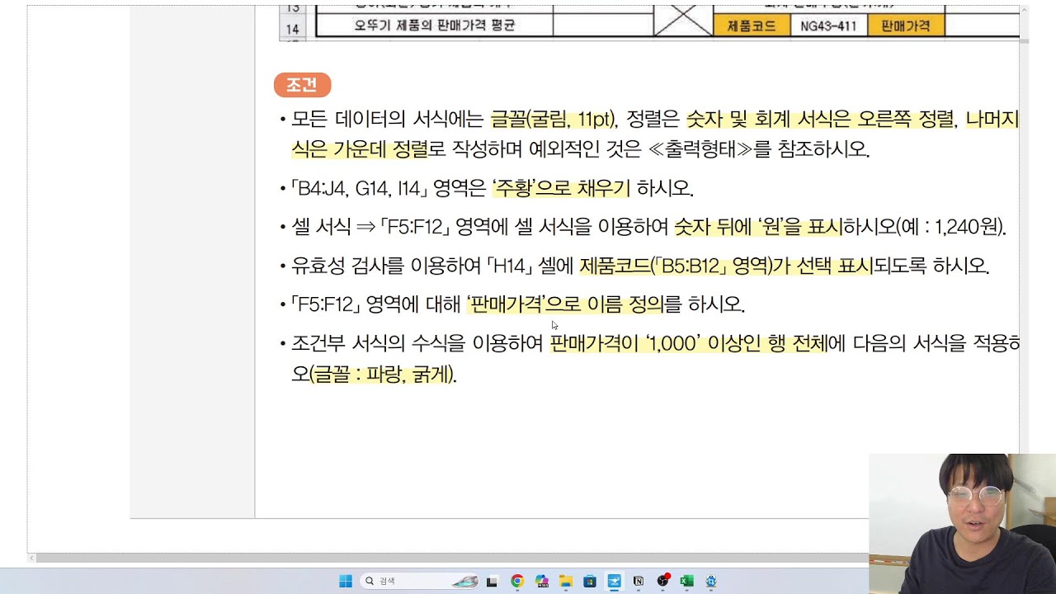
Task: Click the highlighted text "판매가격이 '1,000' 이상인 행 전체"
Action: pos(688,343)
